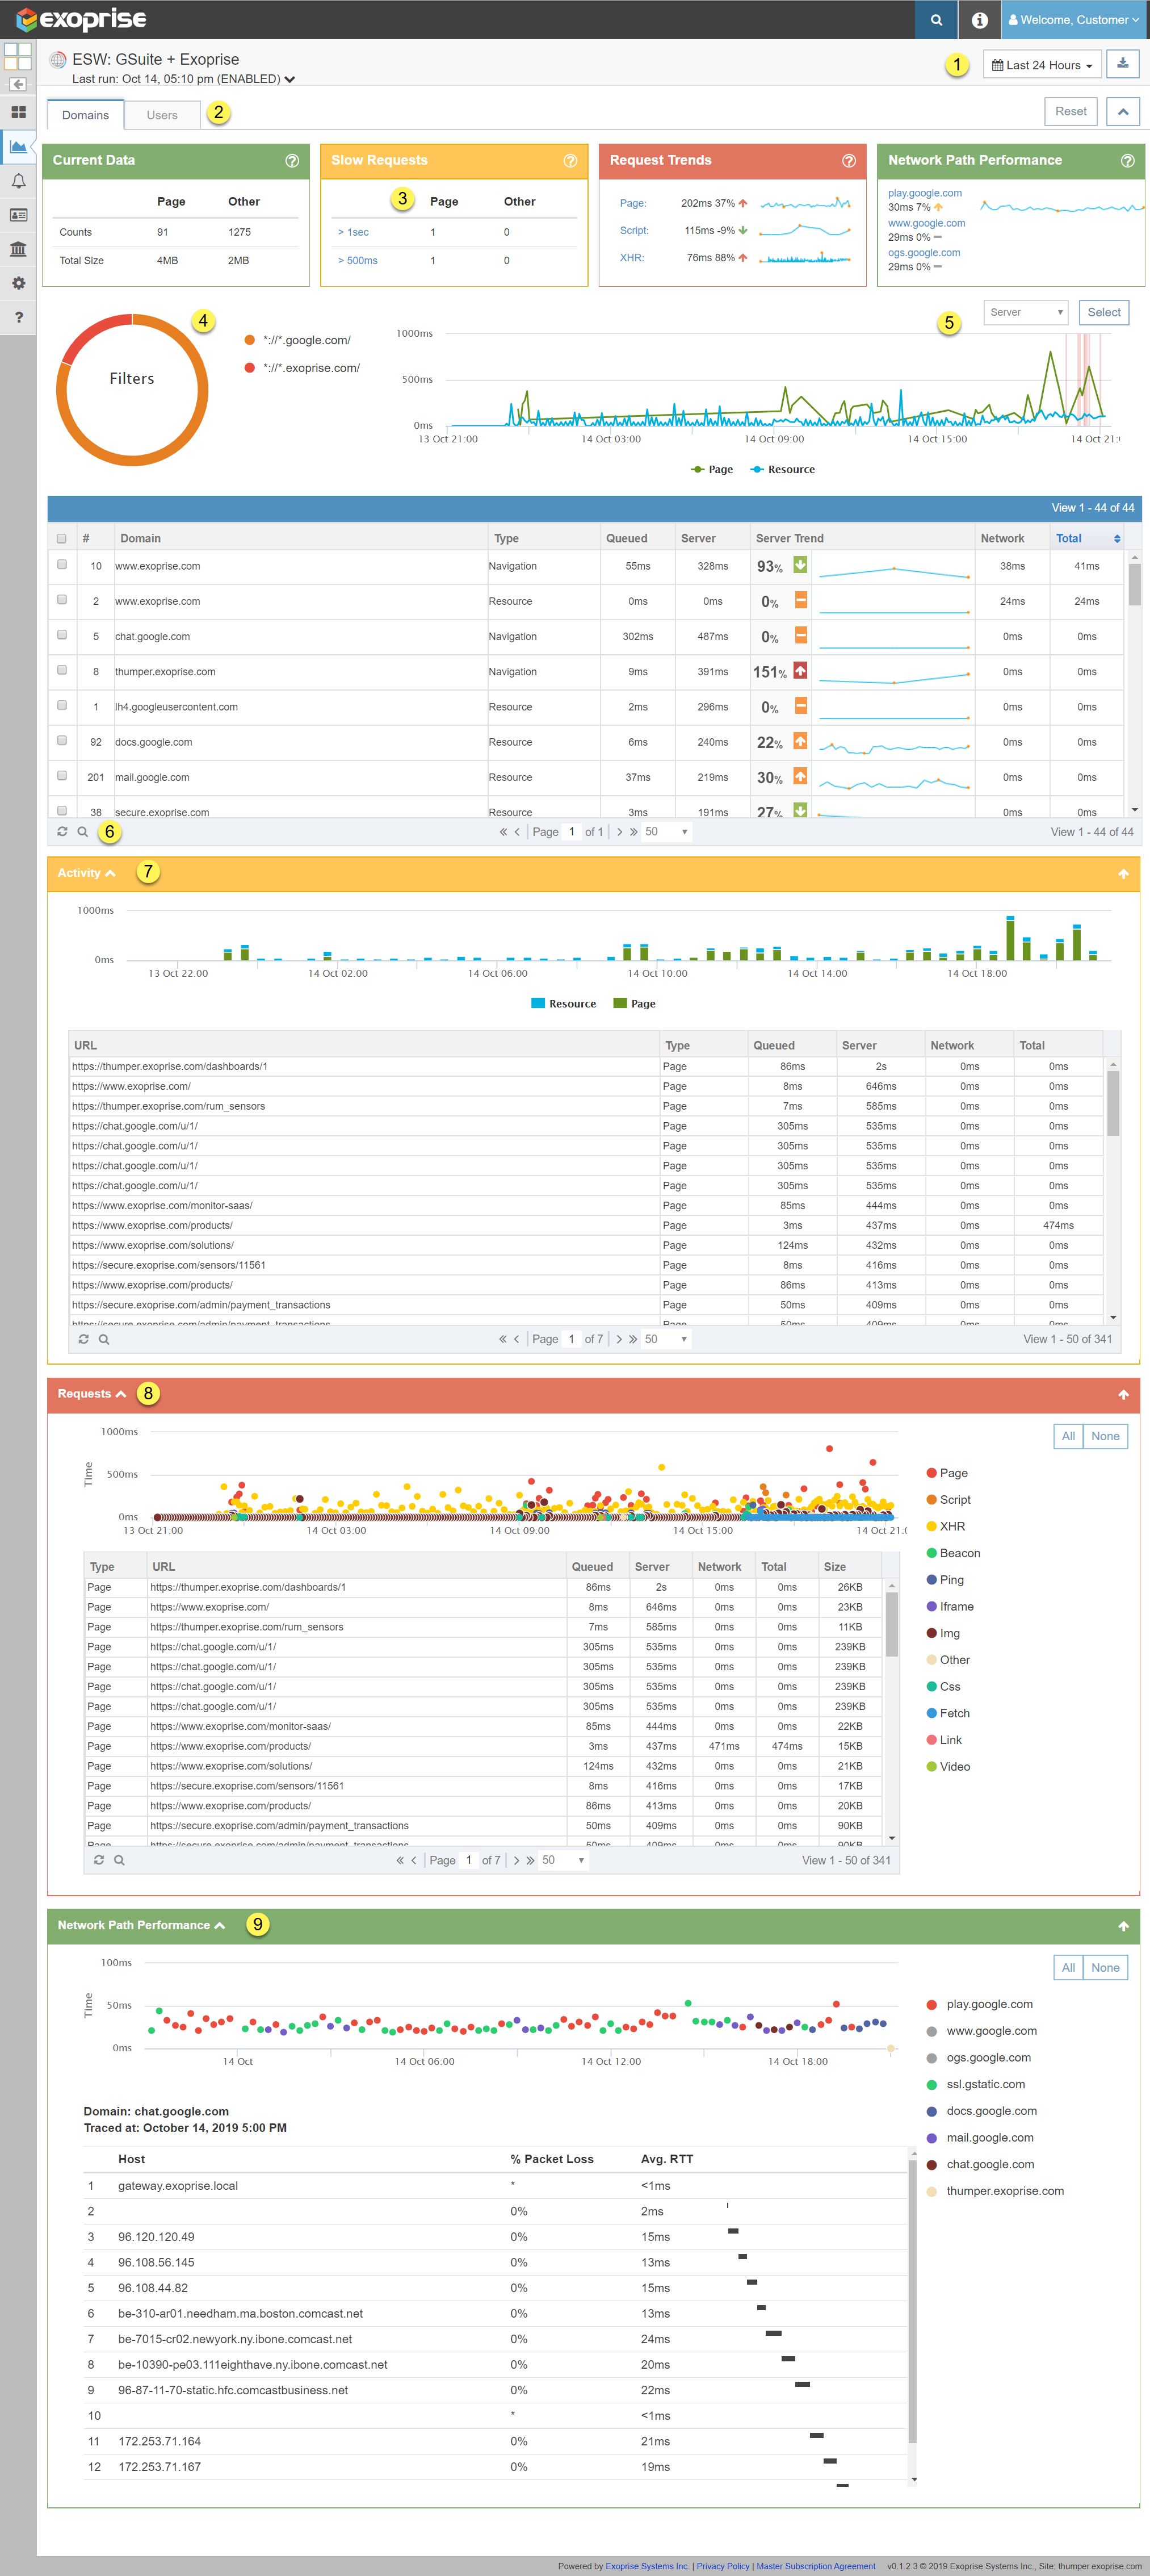The width and height of the screenshot is (1150, 2576).
Task: Open settings gear in left sidebar
Action: pos(18,283)
